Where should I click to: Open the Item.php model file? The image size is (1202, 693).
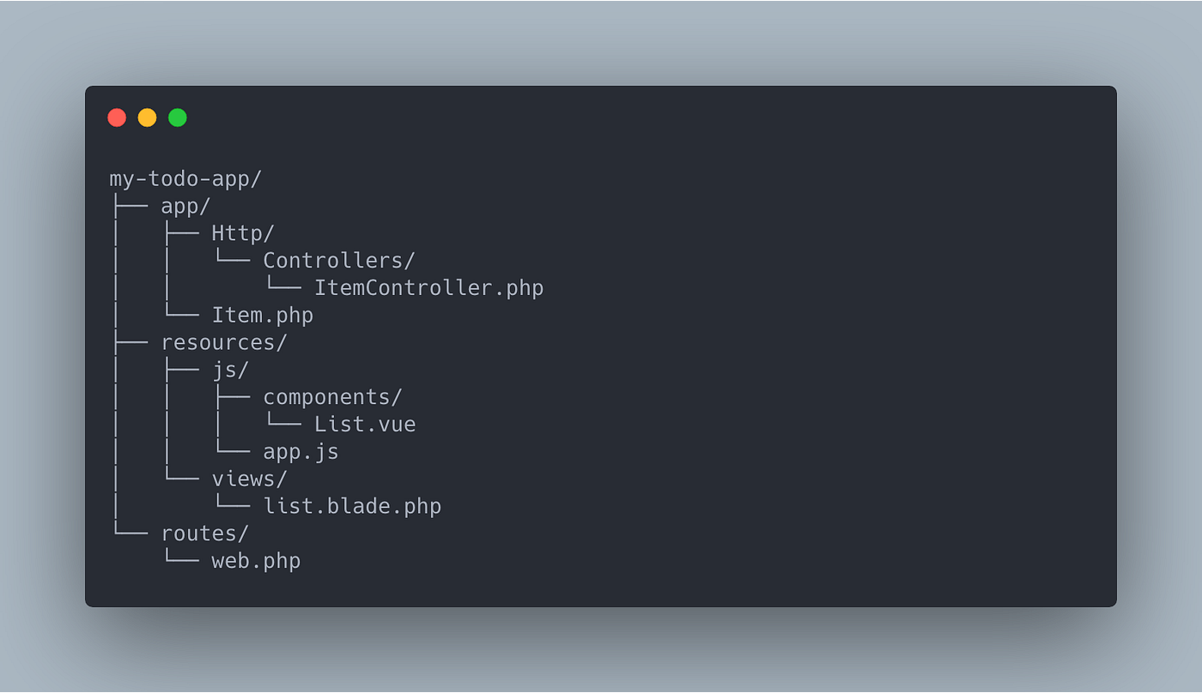(x=263, y=316)
